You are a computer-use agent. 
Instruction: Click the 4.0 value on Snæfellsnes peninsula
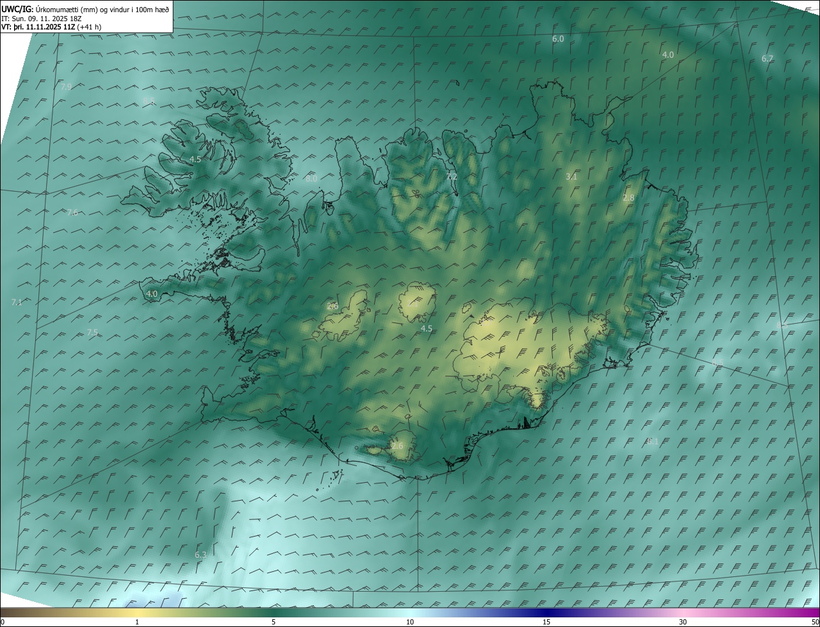pos(152,294)
